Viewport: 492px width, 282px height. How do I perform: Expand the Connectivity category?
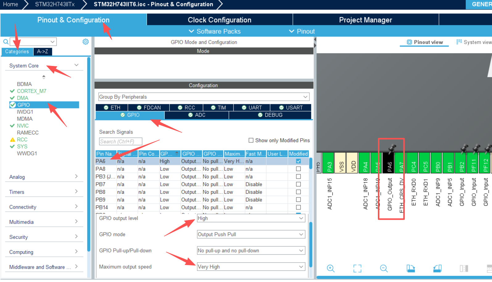pos(43,207)
